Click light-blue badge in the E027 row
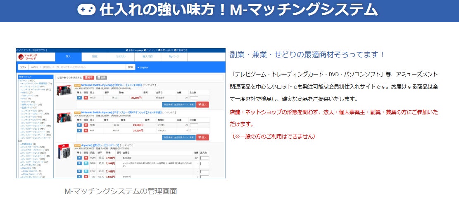The image size is (459, 203). (86, 171)
